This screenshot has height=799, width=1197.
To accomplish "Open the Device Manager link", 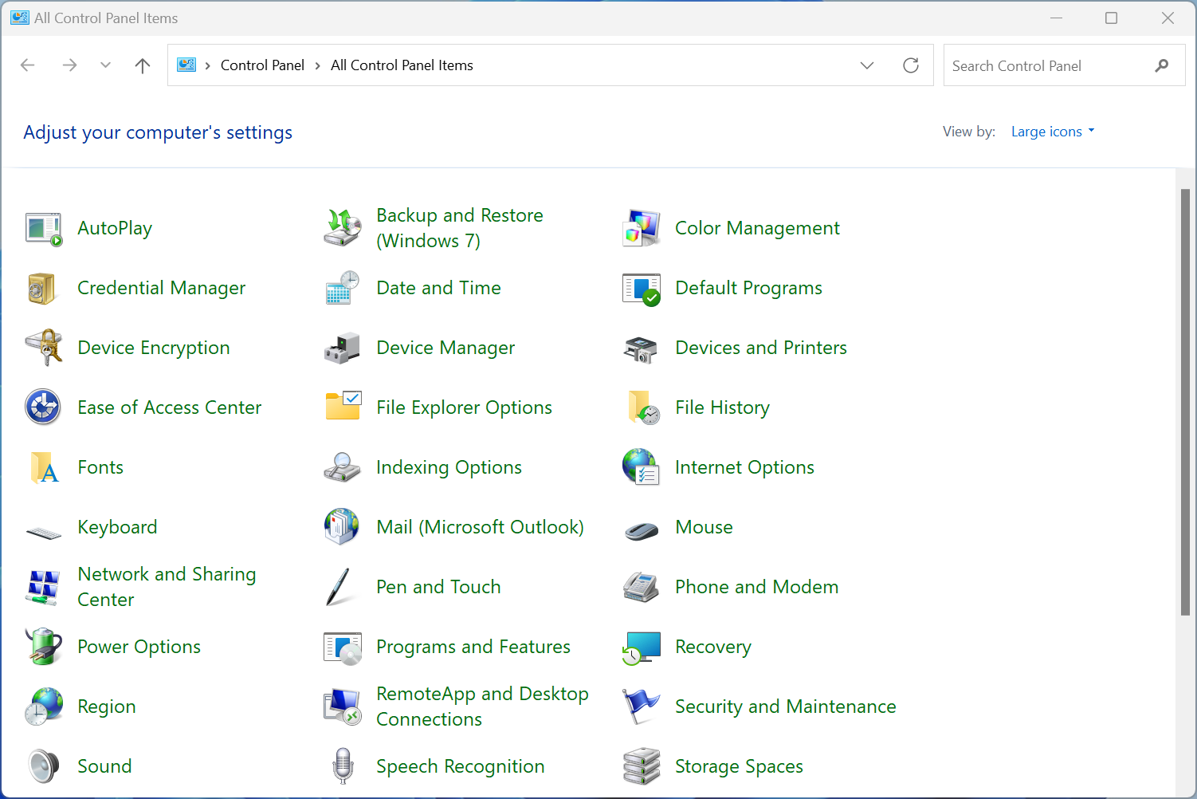I will click(x=445, y=348).
